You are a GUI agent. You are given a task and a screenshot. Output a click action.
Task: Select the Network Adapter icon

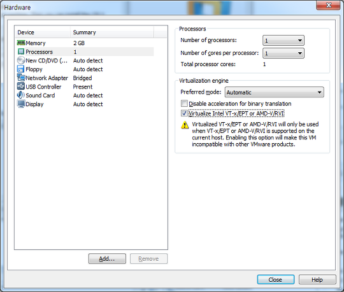[21, 78]
